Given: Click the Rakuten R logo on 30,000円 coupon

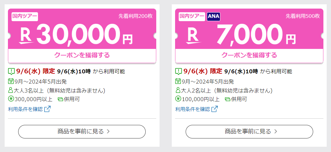Looking at the screenshot, I should [x=26, y=36].
